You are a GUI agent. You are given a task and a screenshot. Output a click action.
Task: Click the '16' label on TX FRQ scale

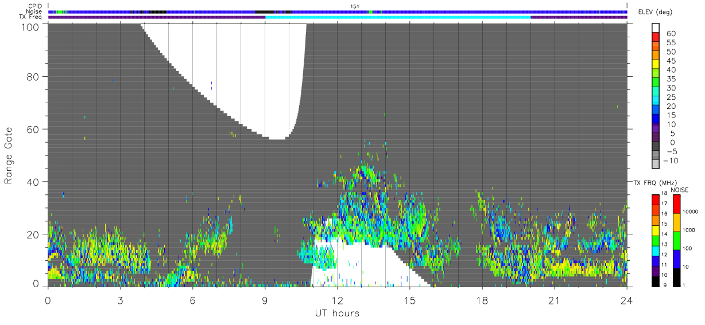(x=664, y=214)
